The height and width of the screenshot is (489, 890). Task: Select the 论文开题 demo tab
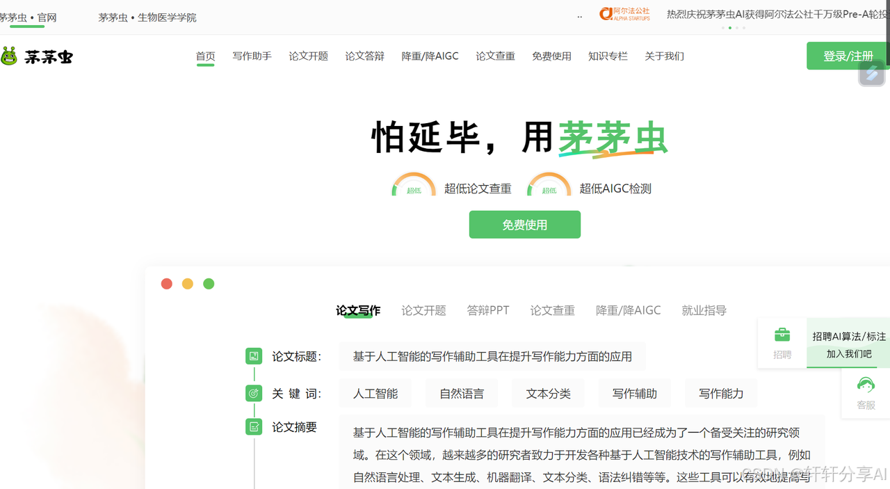(x=423, y=310)
